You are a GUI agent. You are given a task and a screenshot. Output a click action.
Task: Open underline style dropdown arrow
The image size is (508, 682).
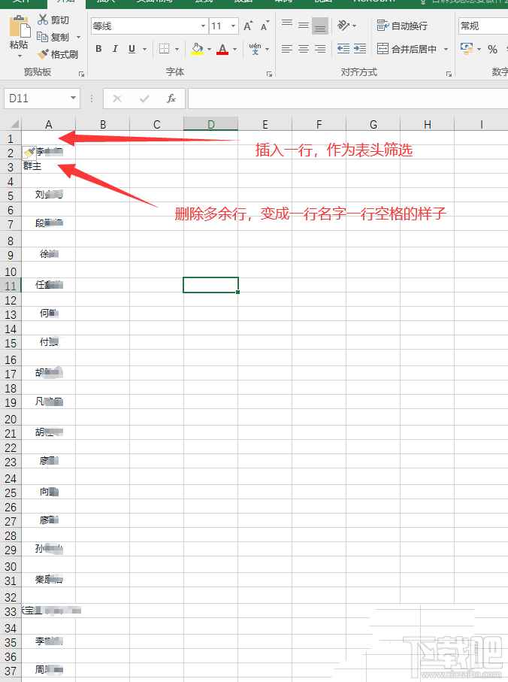[145, 49]
